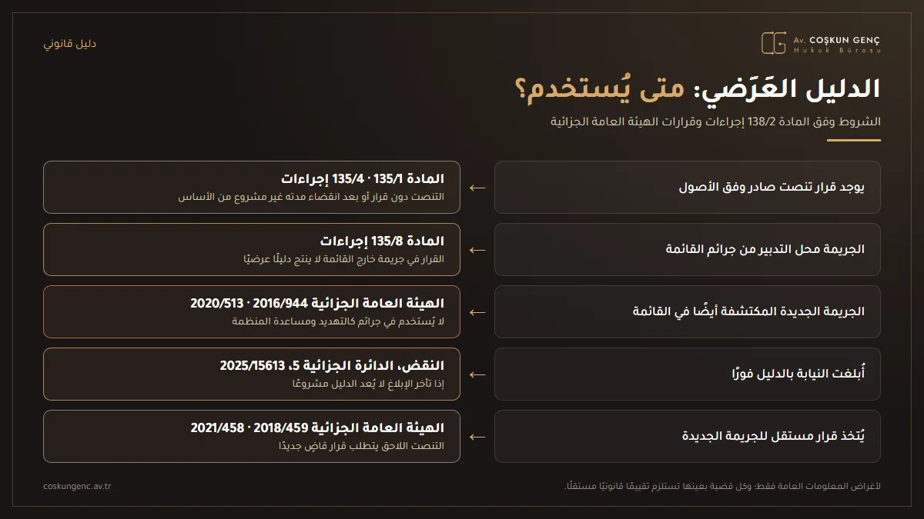Click the heading 'الهيئة العامة الجزائية 2018/459 · 2021/458'

pos(317,428)
